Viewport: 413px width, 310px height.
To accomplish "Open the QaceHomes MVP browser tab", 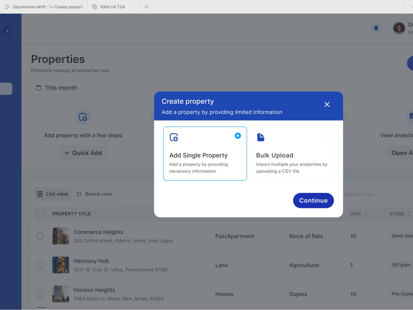I will 44,7.
